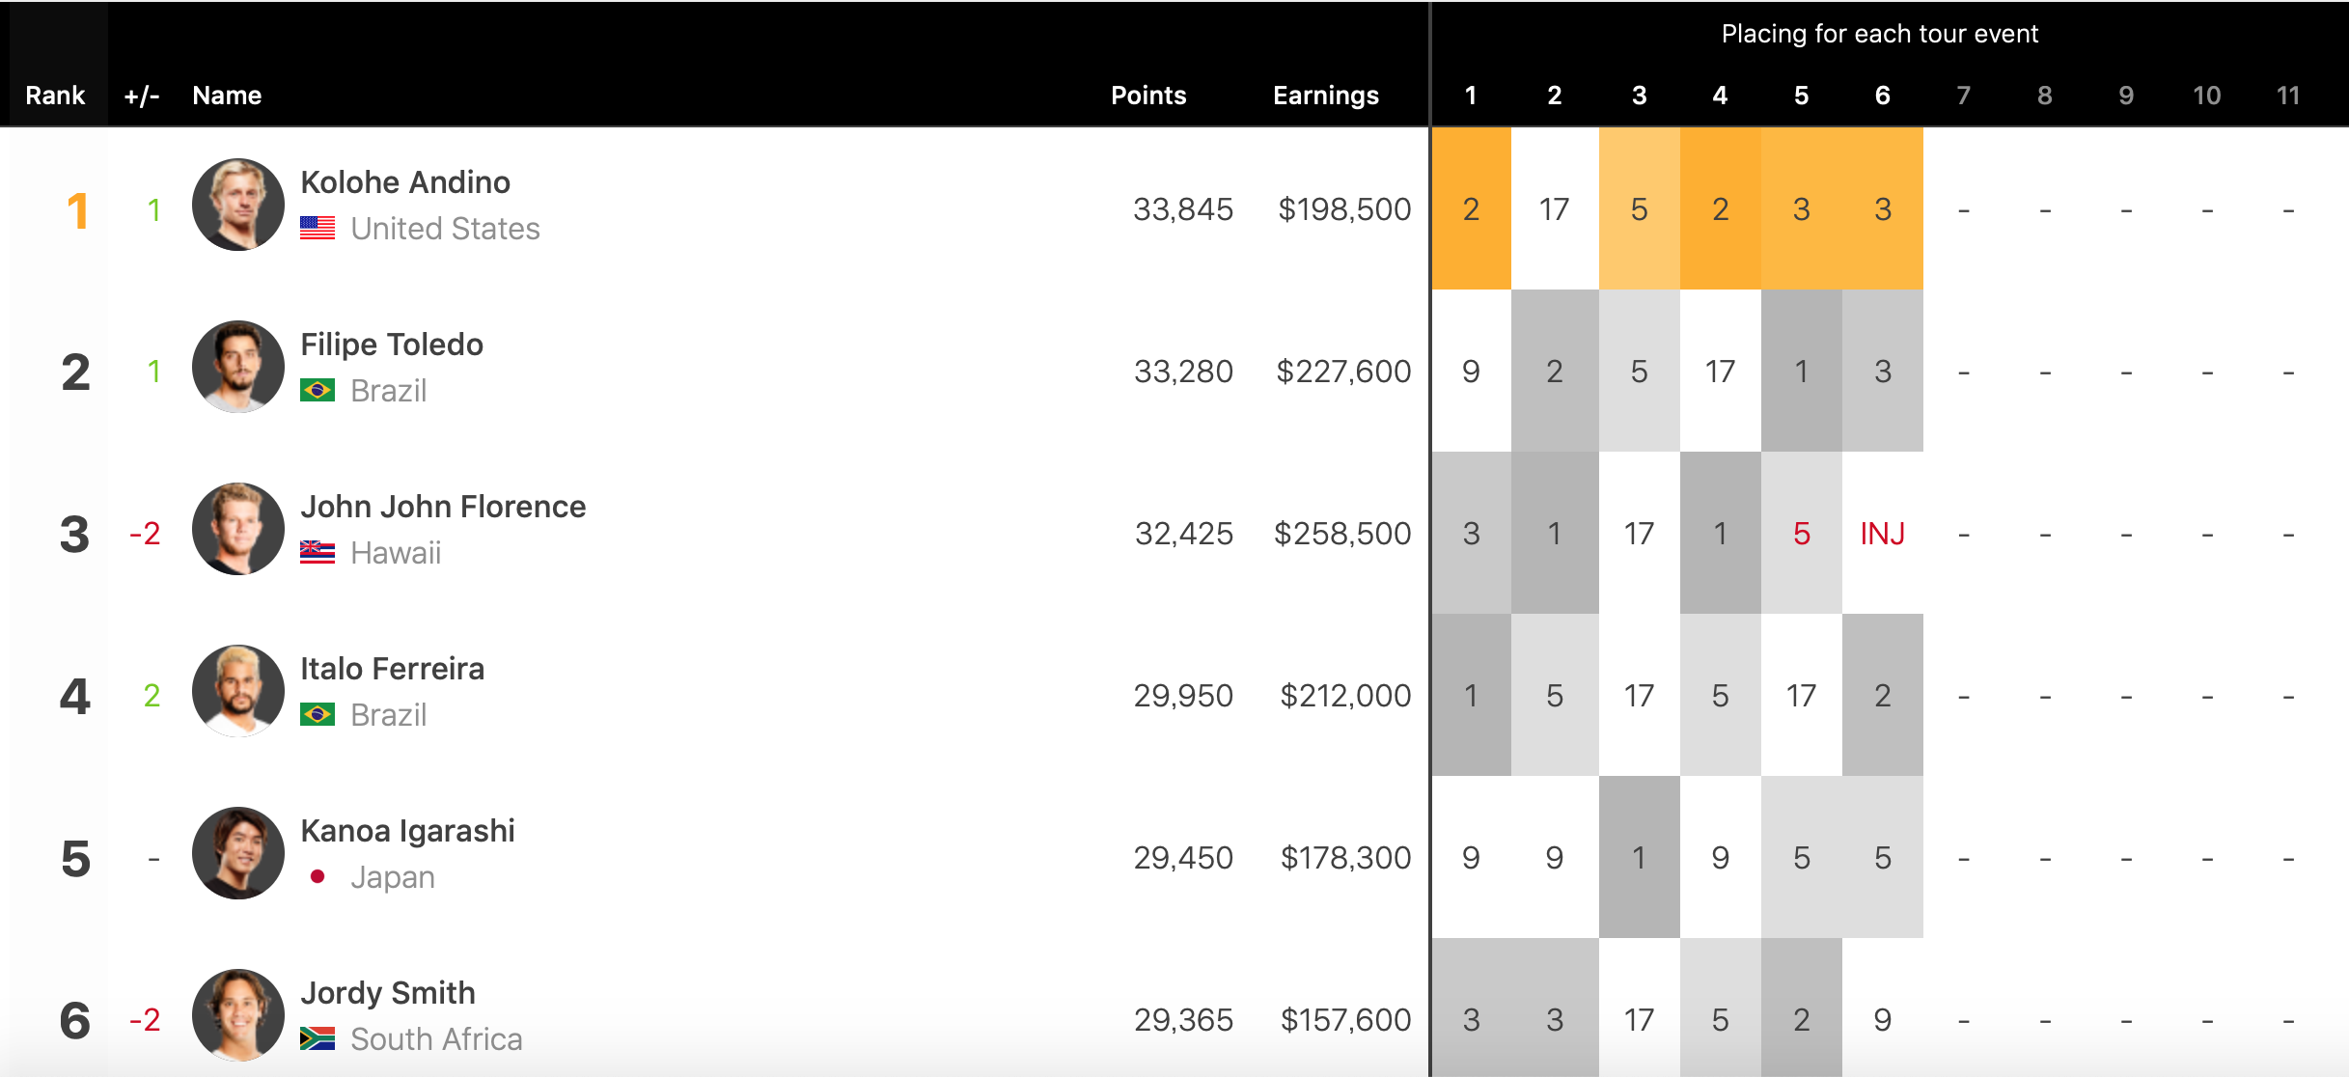Select Italo Ferreira's profile photo
This screenshot has height=1077, width=2349.
point(237,691)
